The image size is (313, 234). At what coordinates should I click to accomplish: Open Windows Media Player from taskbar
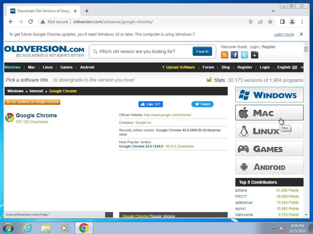65,228
